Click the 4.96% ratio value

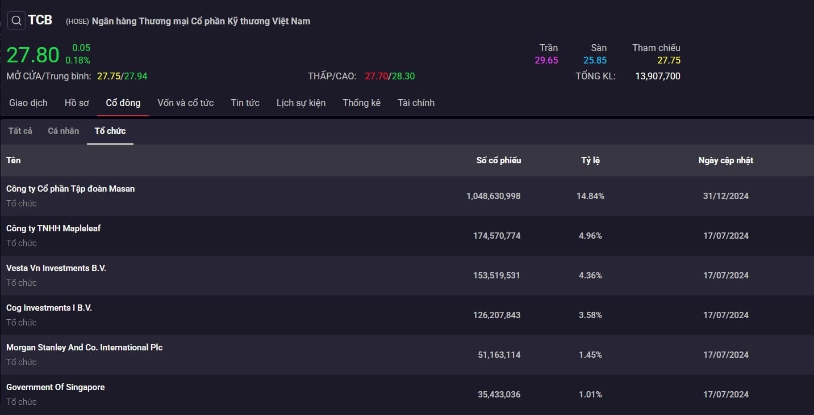pos(591,236)
